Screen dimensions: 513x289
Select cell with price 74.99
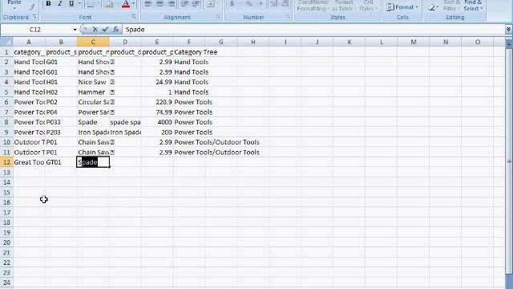pos(157,112)
